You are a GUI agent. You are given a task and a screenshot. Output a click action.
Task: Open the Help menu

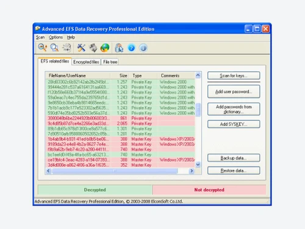click(x=71, y=37)
